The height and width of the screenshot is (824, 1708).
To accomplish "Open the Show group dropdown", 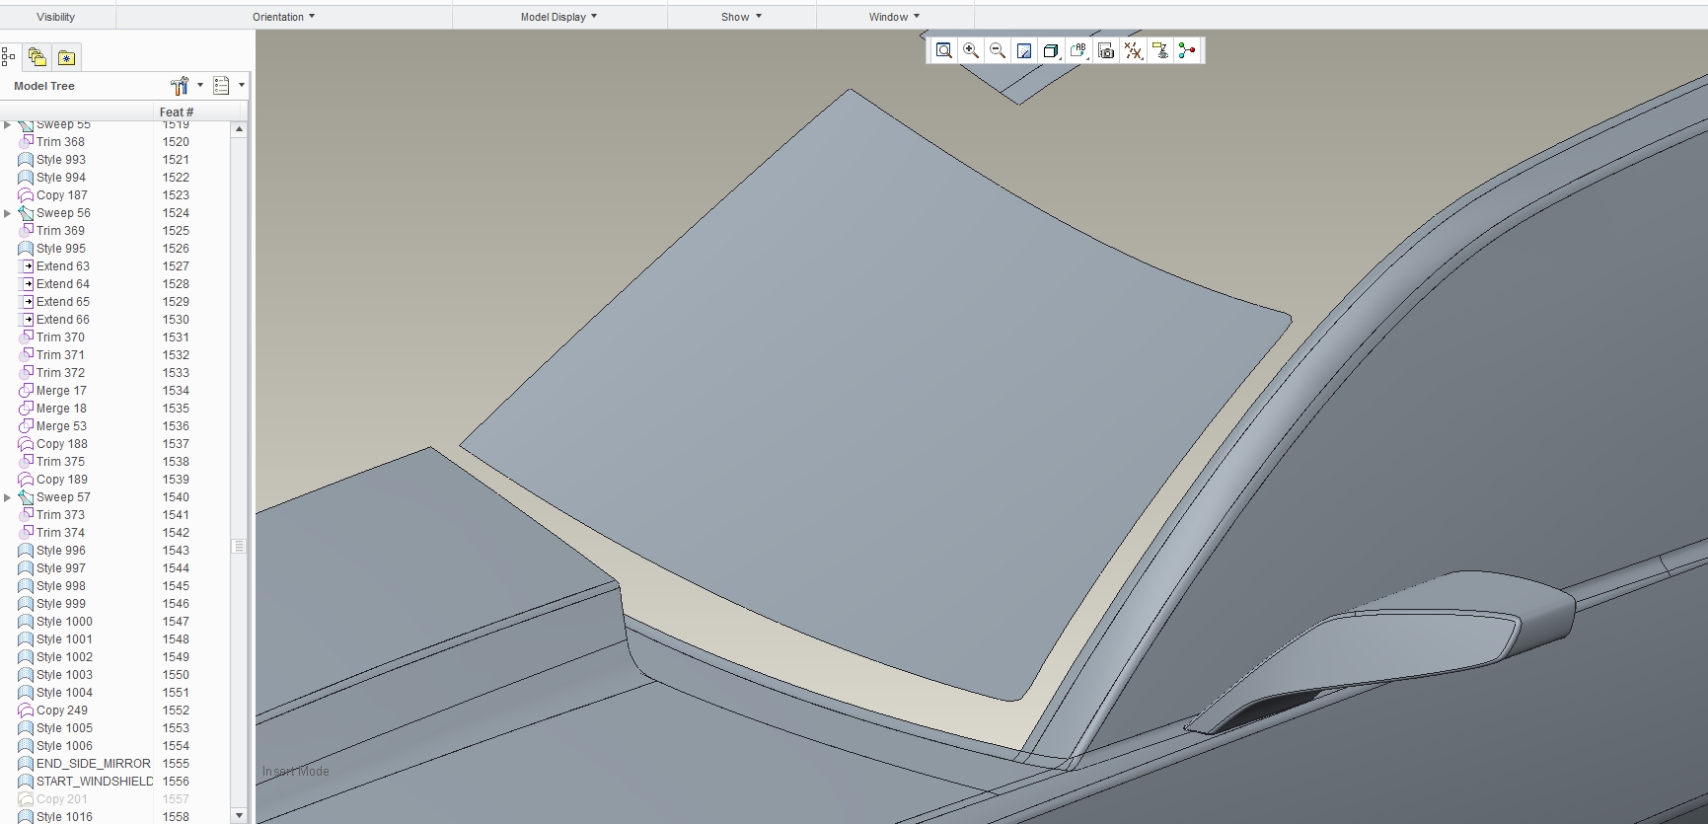I will (741, 17).
